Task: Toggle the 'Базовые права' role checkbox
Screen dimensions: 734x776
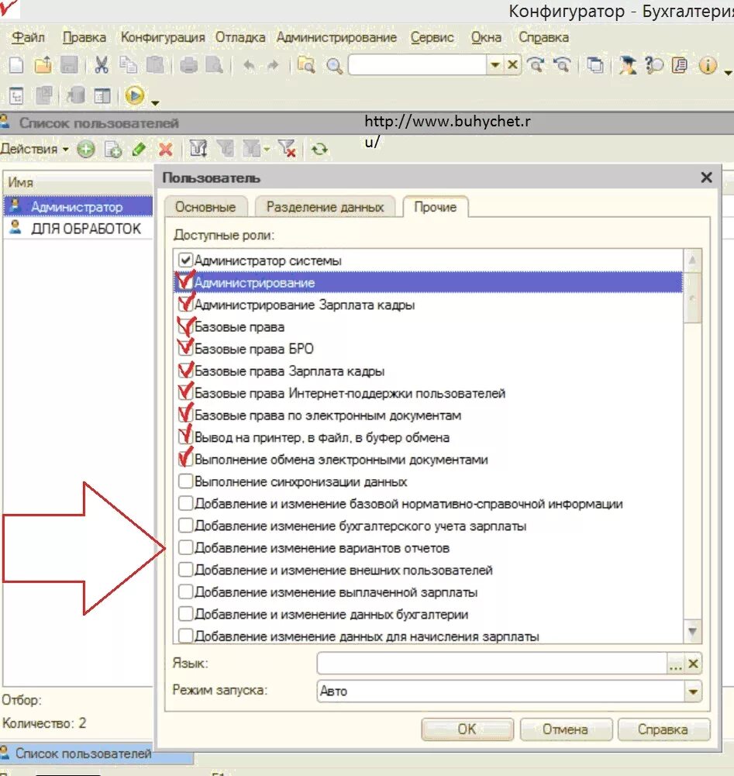Action: [185, 326]
